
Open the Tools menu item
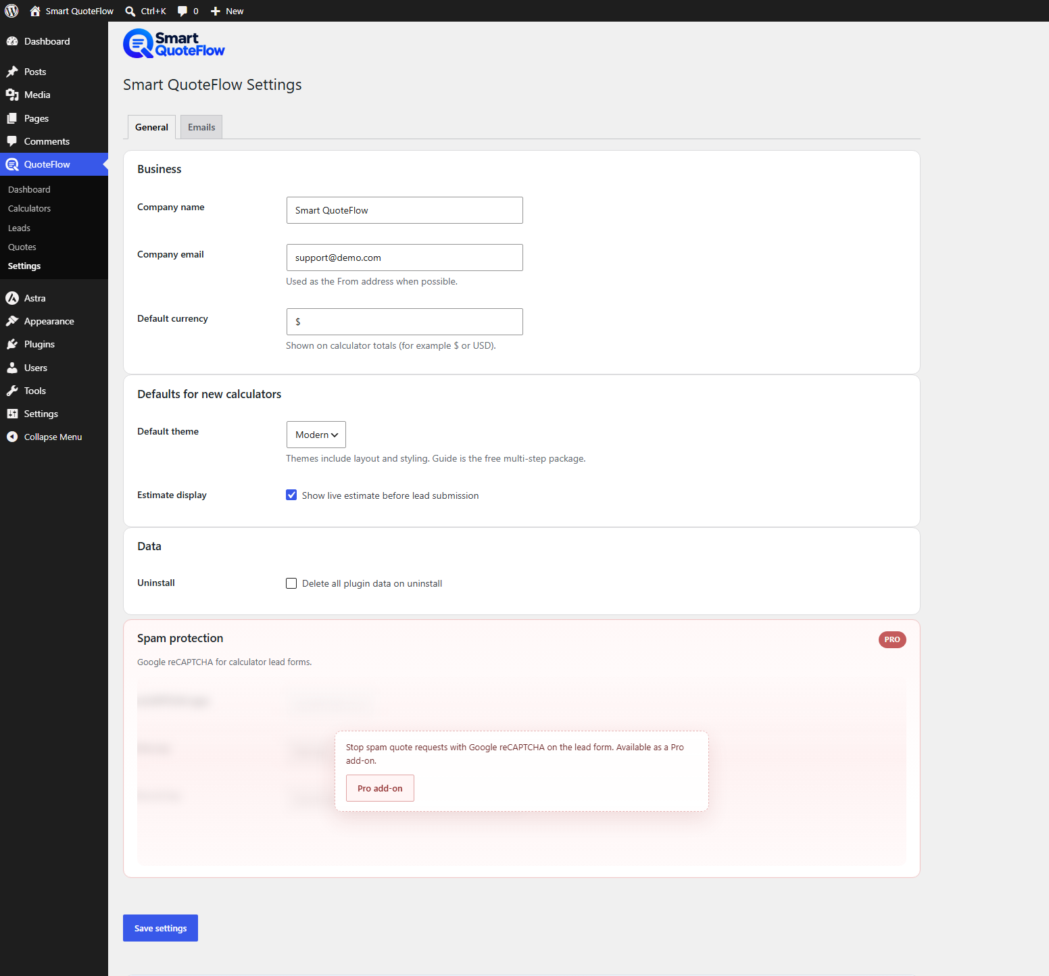tap(54, 391)
